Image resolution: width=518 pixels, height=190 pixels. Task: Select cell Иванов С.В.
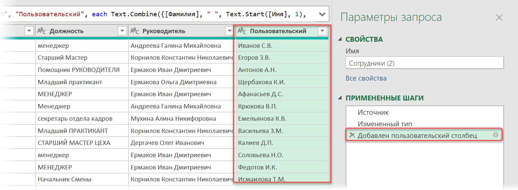tap(282, 45)
